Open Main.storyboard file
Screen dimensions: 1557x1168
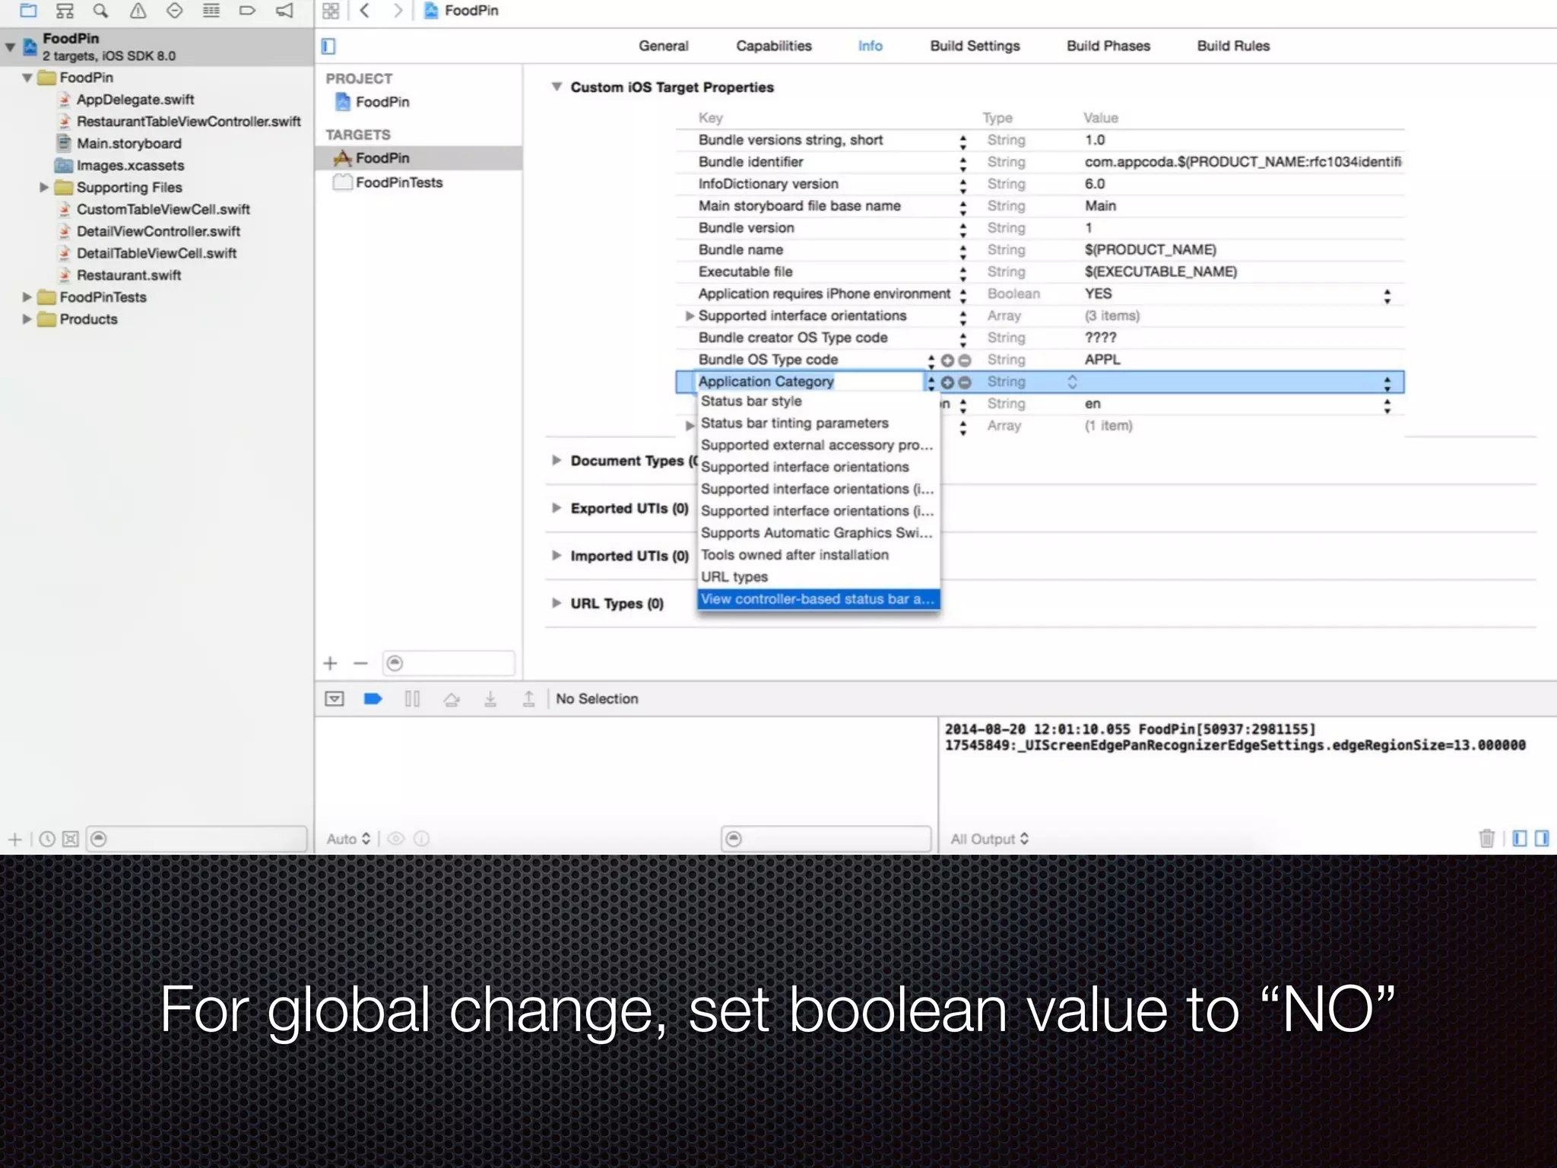pyautogui.click(x=128, y=144)
